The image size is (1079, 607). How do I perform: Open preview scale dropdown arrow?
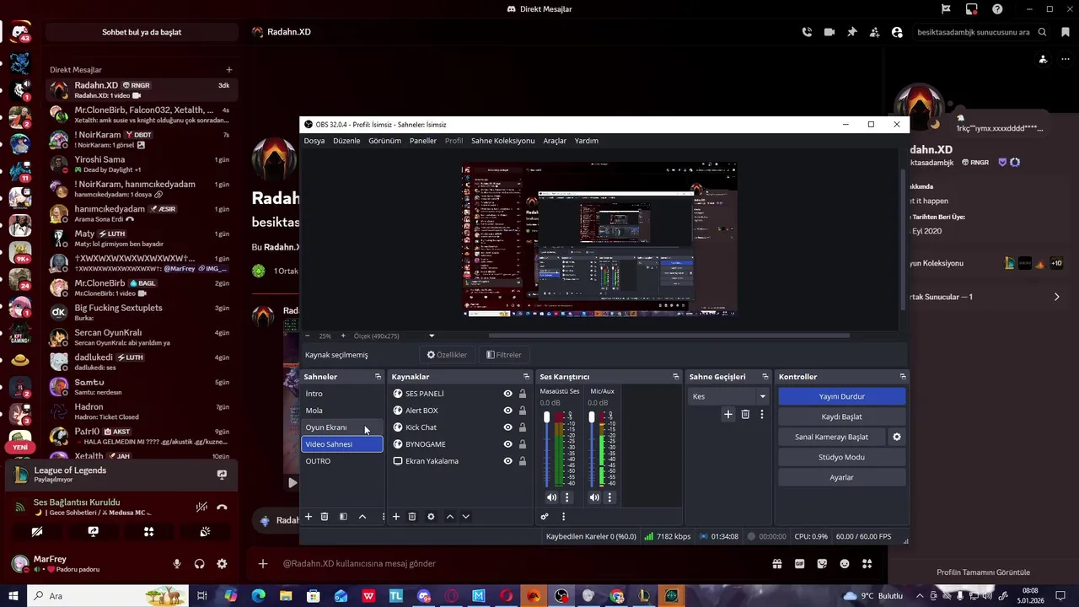click(432, 336)
